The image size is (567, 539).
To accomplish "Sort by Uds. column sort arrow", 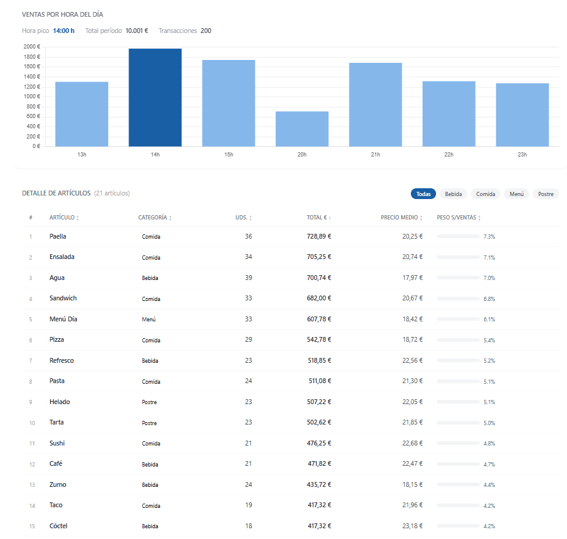I will (x=250, y=218).
